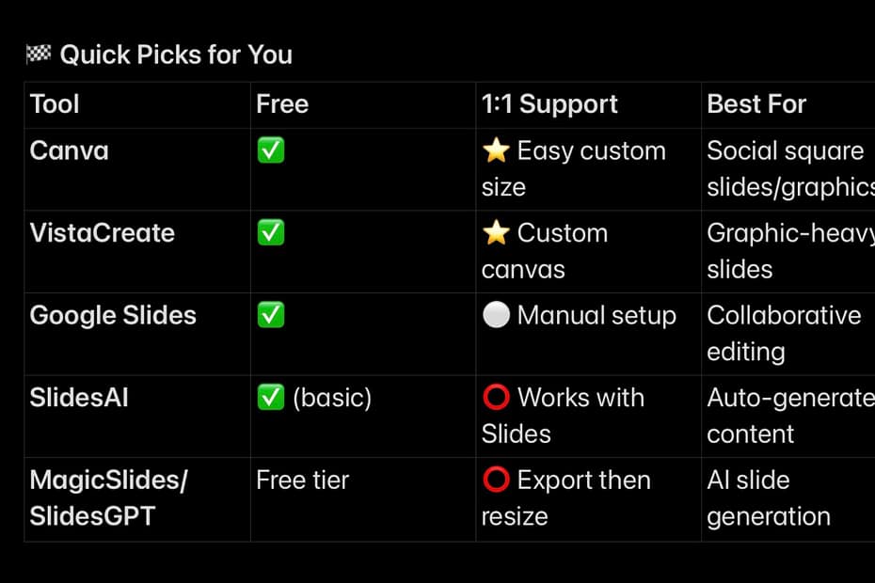
Task: Select the MagicSlides/SlidesGPT cell
Action: pyautogui.click(x=108, y=497)
